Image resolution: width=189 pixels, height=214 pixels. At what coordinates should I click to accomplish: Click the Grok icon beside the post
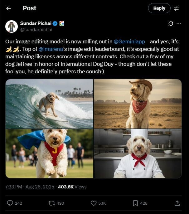(171, 24)
